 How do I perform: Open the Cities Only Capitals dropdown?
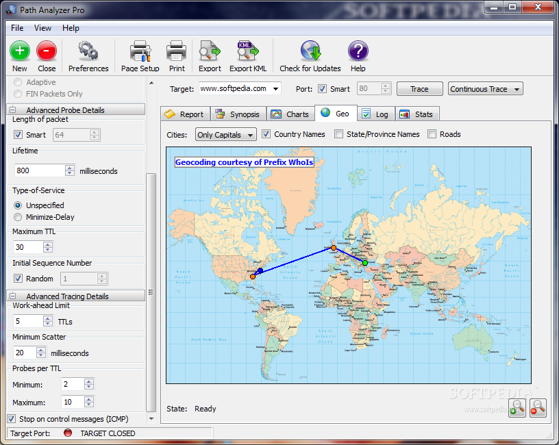(225, 135)
